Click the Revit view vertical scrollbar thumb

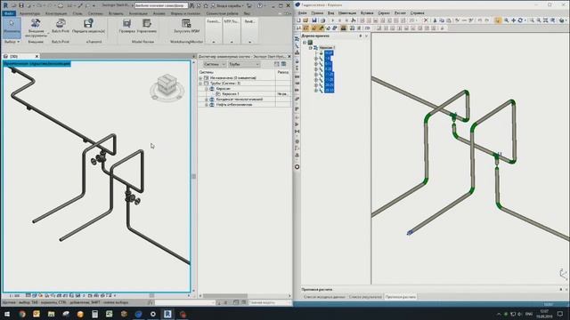tap(194, 176)
